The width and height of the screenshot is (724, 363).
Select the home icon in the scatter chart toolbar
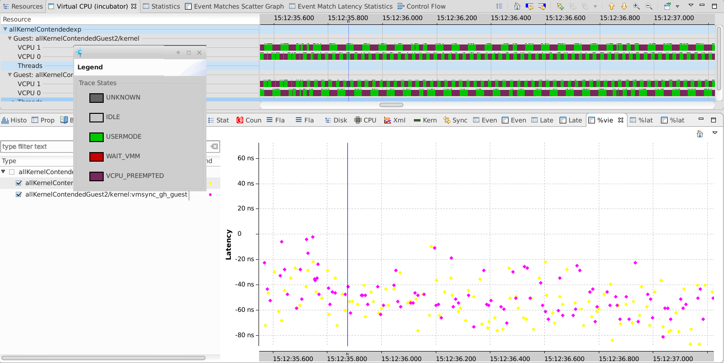(699, 134)
